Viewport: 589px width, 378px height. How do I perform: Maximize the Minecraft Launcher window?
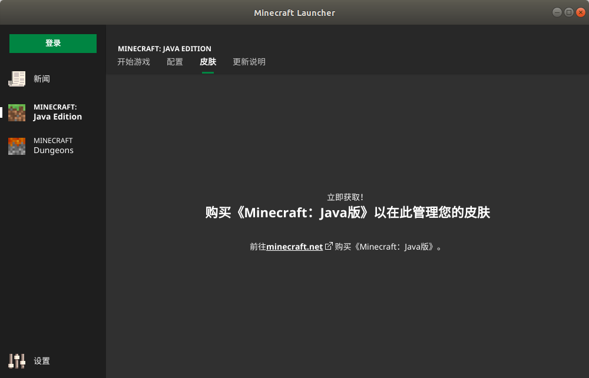569,12
